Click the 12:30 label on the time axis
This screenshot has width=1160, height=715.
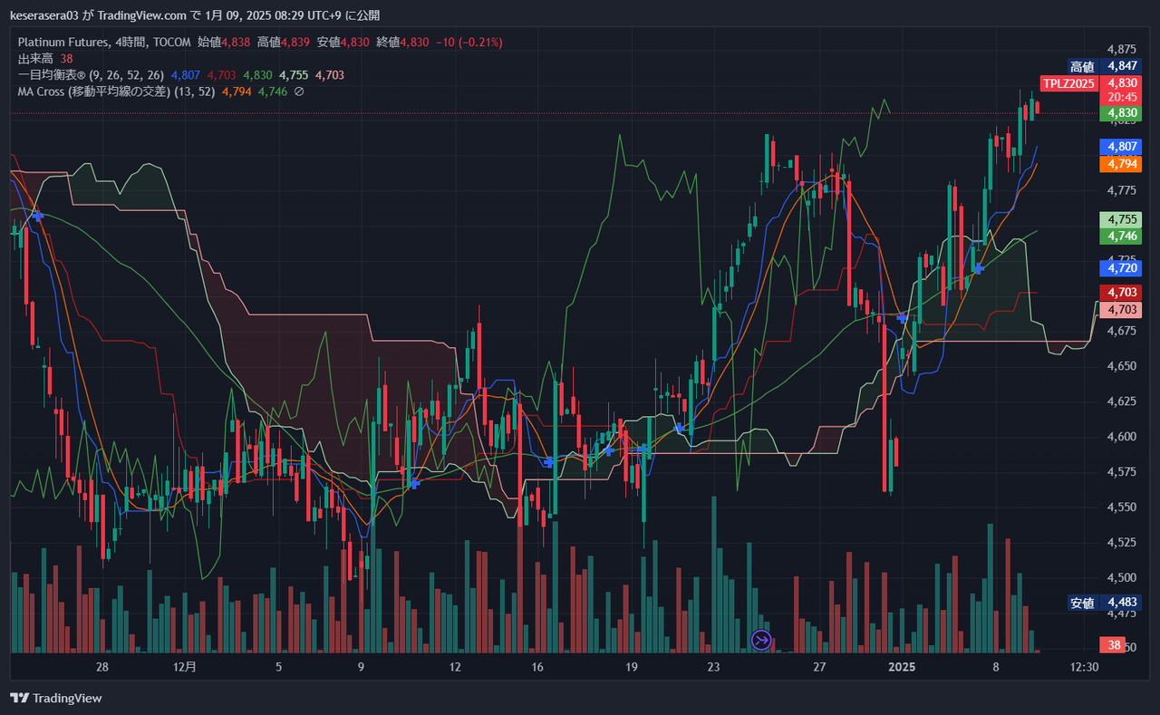(1084, 667)
